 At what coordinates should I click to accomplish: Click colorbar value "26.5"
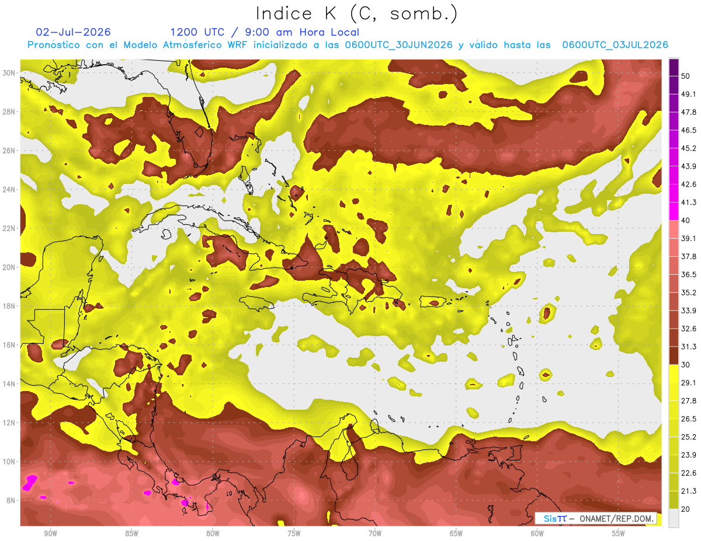click(x=688, y=419)
